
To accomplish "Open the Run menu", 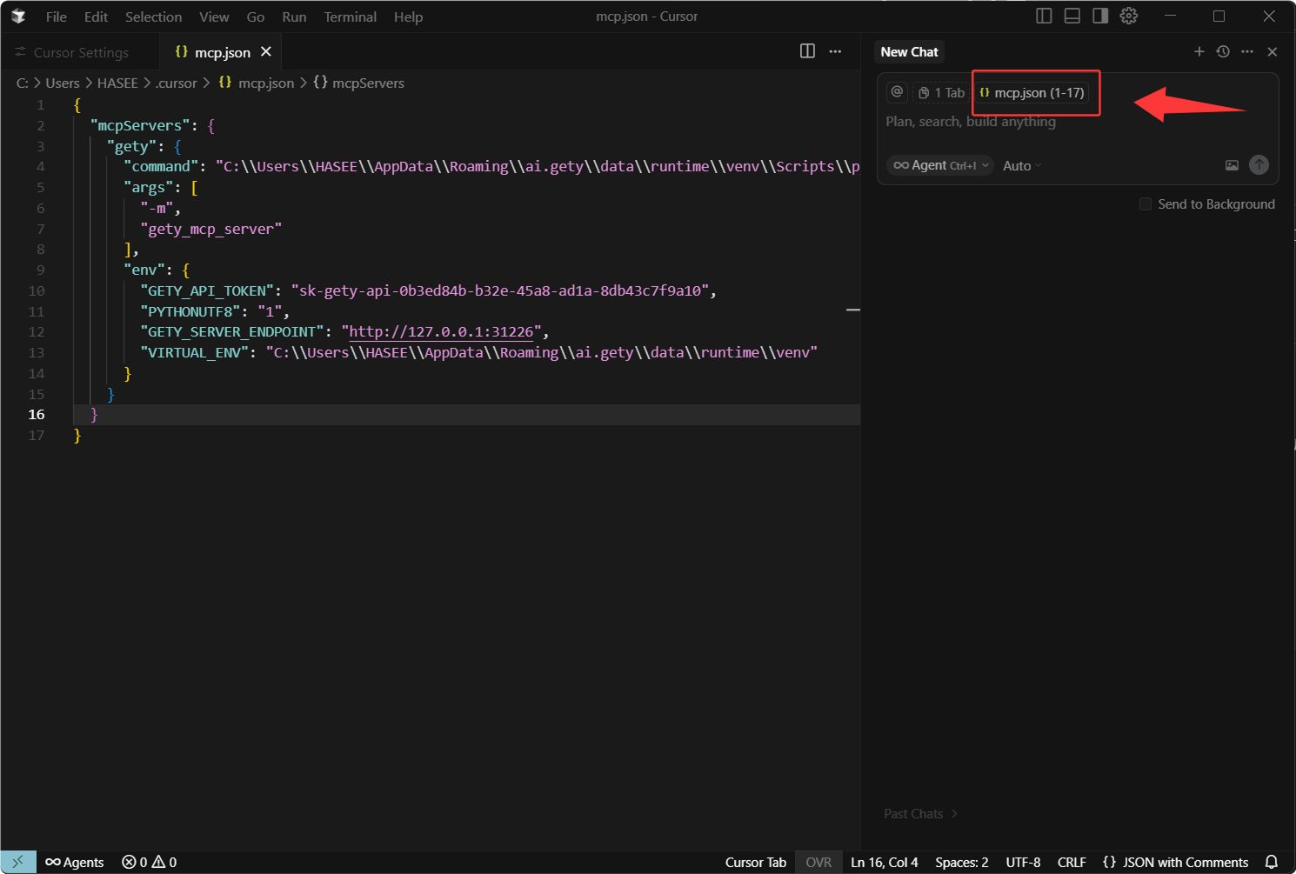I will tap(294, 17).
